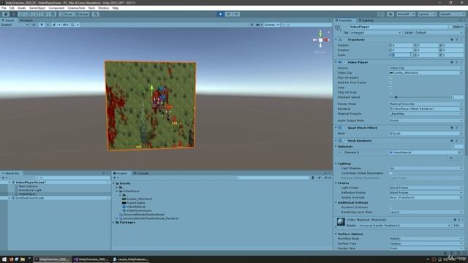Image resolution: width=468 pixels, height=263 pixels.
Task: Open the Layer Default dropdown
Action: tap(439, 32)
